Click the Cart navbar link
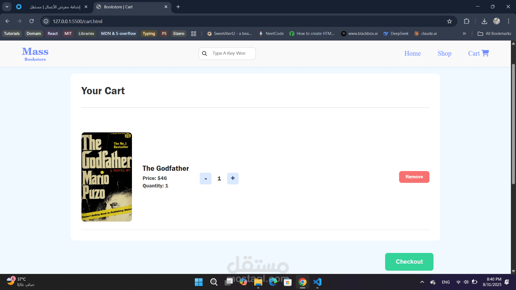Image resolution: width=516 pixels, height=290 pixels. 478,53
